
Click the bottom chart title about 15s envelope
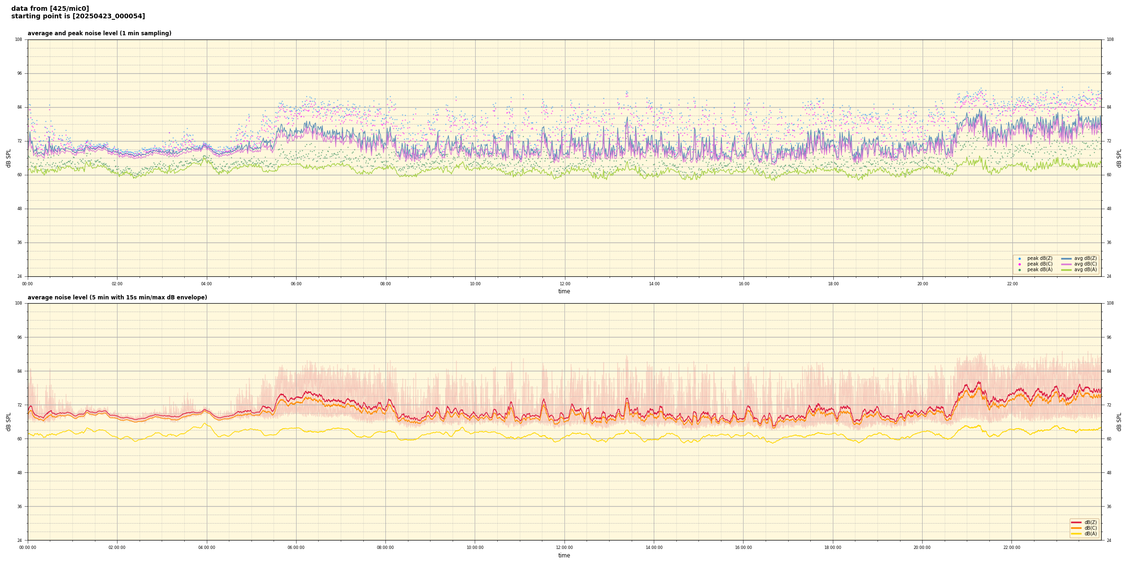click(x=117, y=298)
